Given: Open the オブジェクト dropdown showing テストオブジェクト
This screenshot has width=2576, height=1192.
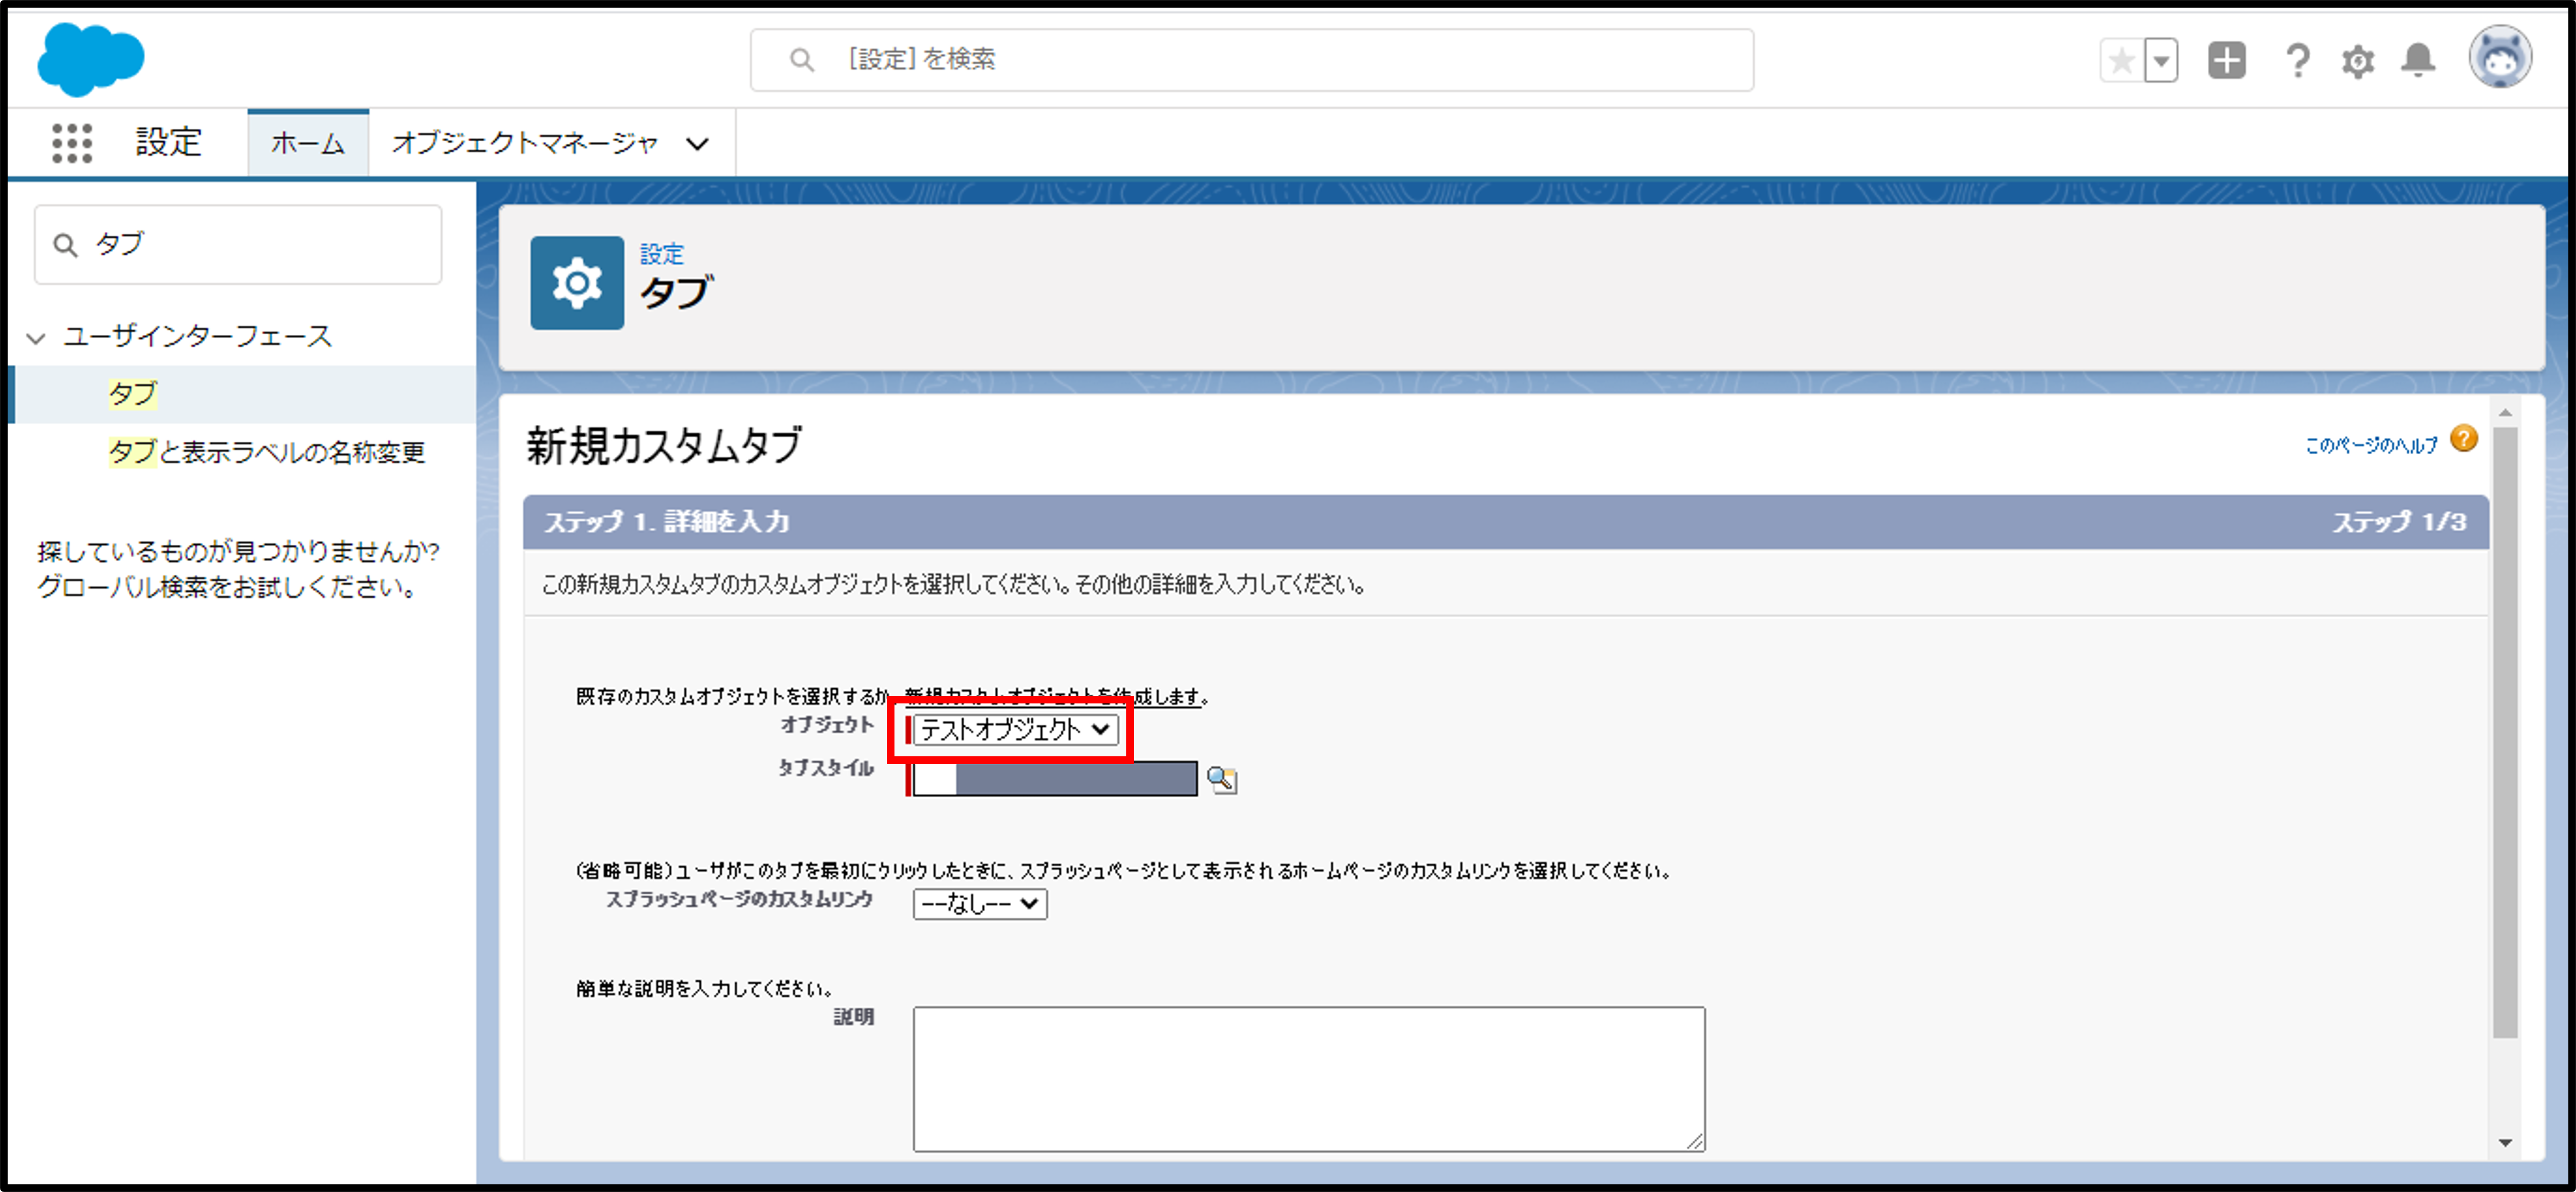Looking at the screenshot, I should (x=1015, y=730).
